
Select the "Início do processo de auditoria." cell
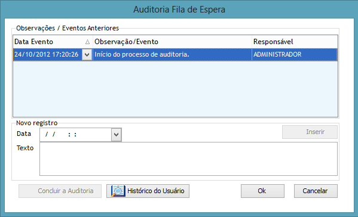pyautogui.click(x=172, y=55)
